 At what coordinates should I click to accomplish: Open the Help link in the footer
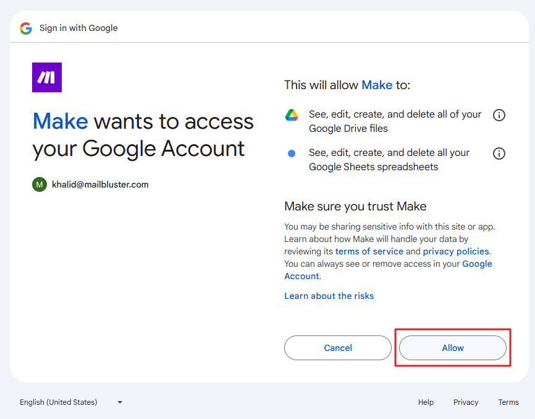pos(426,402)
